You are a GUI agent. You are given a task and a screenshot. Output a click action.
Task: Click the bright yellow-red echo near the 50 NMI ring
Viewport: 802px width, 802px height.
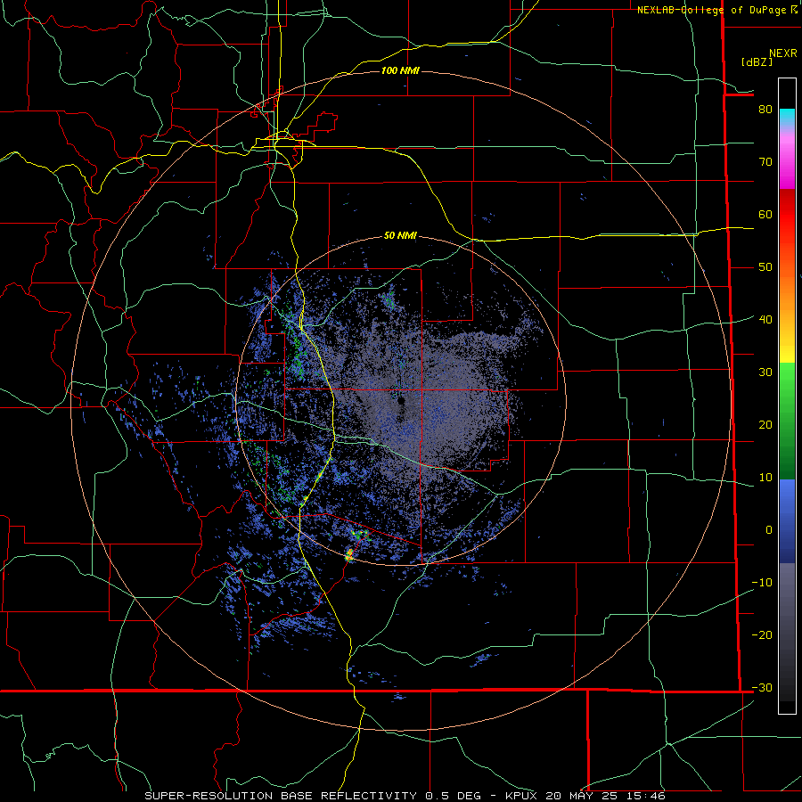click(x=349, y=555)
